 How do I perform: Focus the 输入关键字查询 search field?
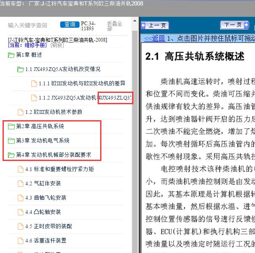coord(27,25)
